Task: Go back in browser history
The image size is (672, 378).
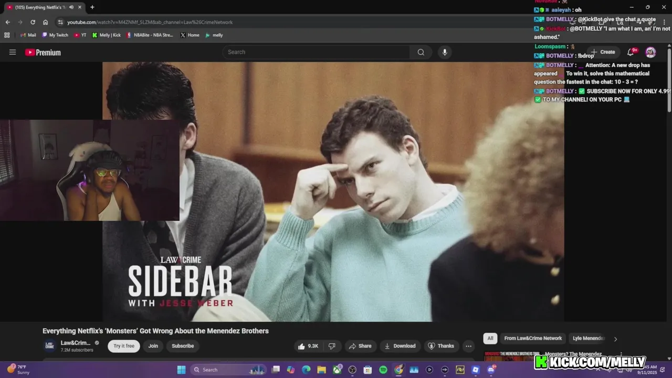Action: pos(7,22)
